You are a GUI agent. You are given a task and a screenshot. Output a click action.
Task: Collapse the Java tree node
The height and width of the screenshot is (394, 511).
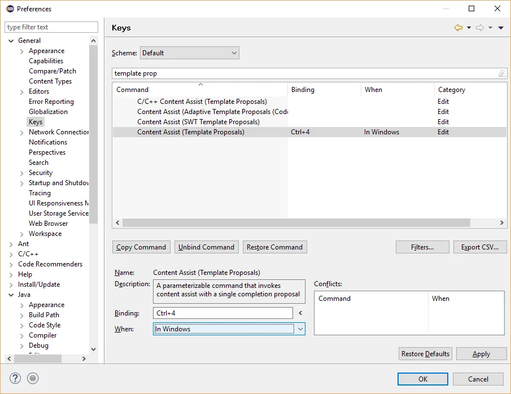tap(11, 295)
